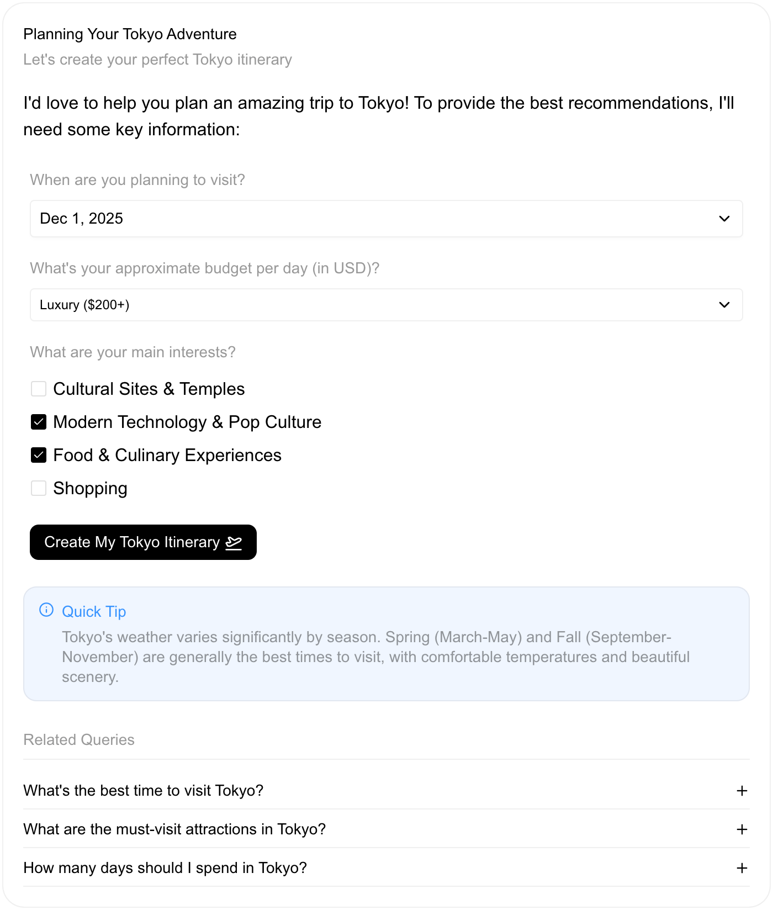The height and width of the screenshot is (910, 773).
Task: Click the Shopping label text
Action: click(x=90, y=489)
